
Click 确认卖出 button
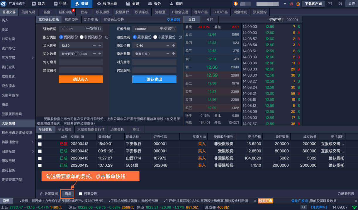point(154,79)
